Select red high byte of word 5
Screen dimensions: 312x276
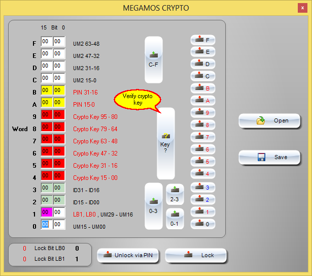click(47, 163)
